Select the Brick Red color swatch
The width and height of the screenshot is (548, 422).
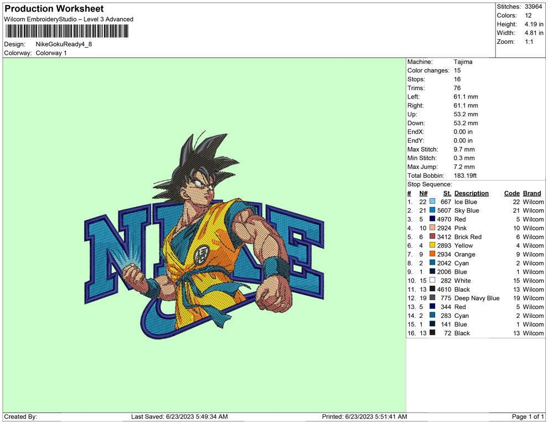[432, 236]
